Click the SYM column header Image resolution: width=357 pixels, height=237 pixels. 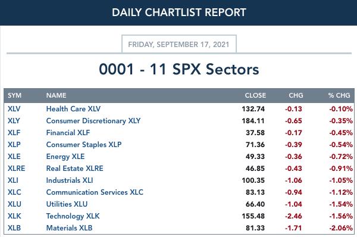(14, 95)
